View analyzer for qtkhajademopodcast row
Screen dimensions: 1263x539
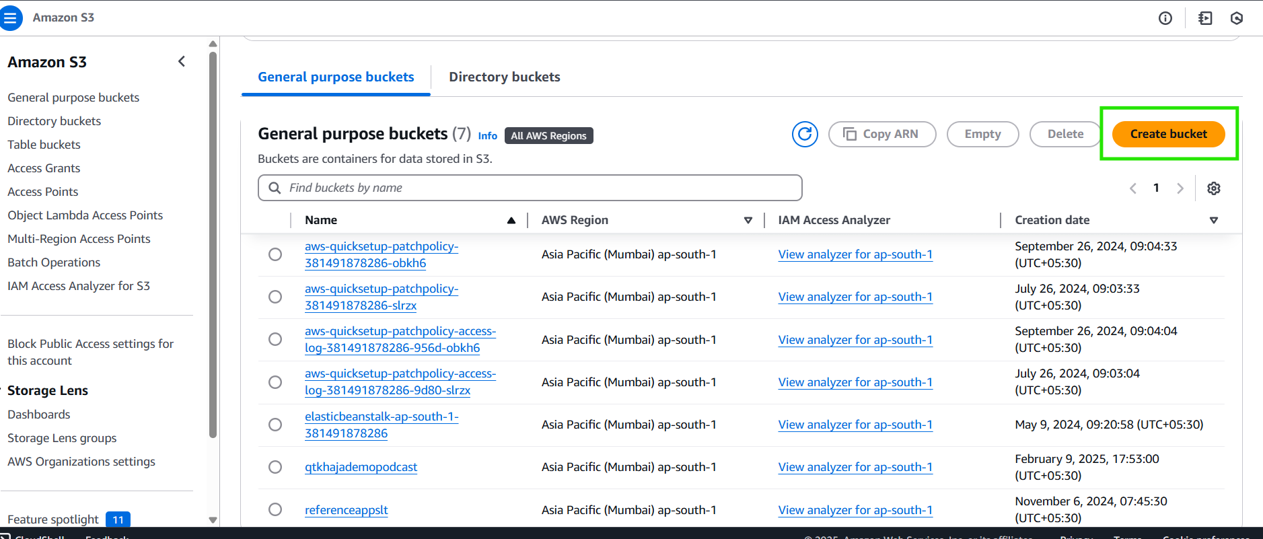[855, 467]
